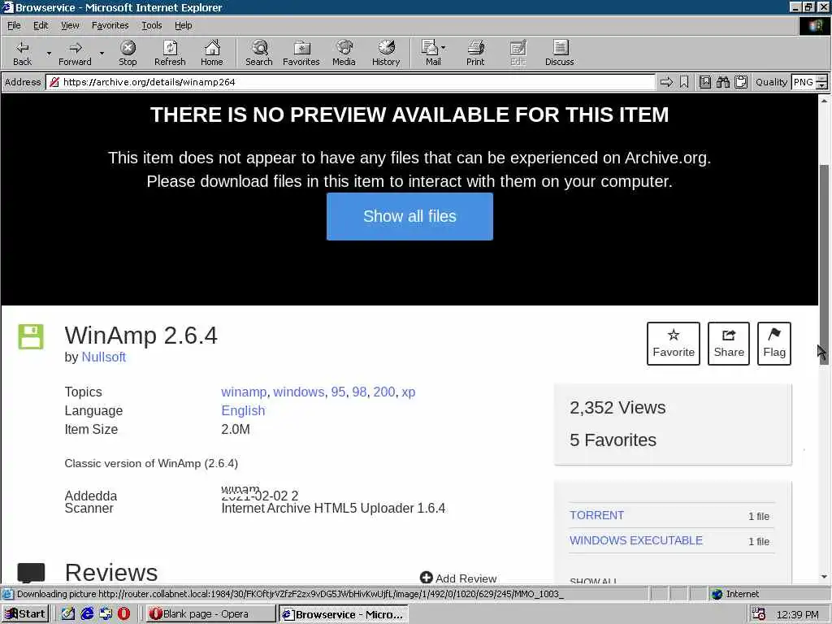Open the History toolbar panel

[x=386, y=53]
